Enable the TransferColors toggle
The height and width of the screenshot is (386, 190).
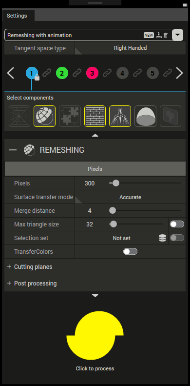130,252
